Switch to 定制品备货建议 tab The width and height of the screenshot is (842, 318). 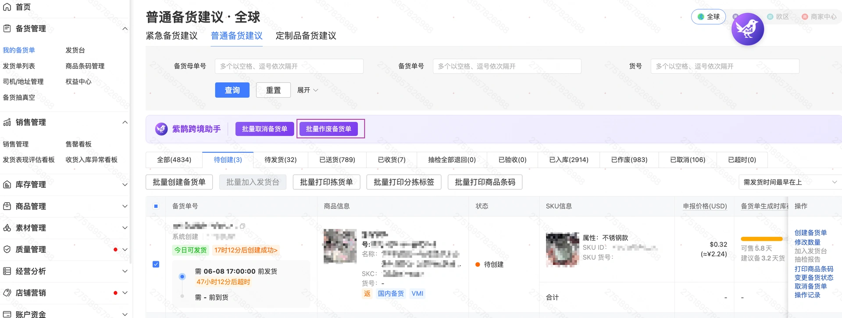[x=306, y=36]
